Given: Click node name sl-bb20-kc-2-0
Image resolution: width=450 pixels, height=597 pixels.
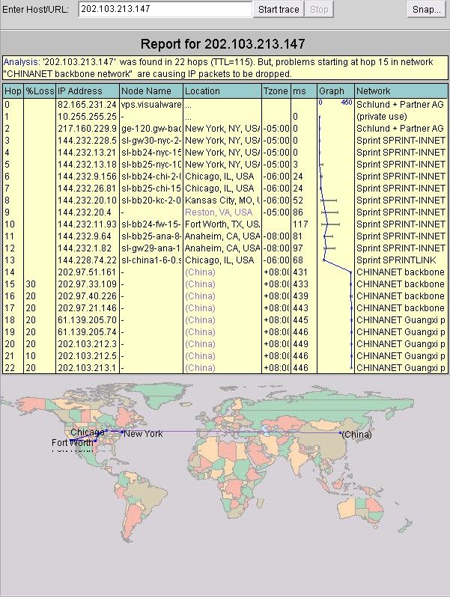Looking at the screenshot, I should (x=151, y=200).
